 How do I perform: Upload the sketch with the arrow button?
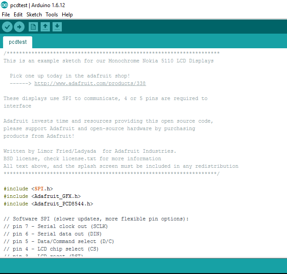pyautogui.click(x=19, y=27)
